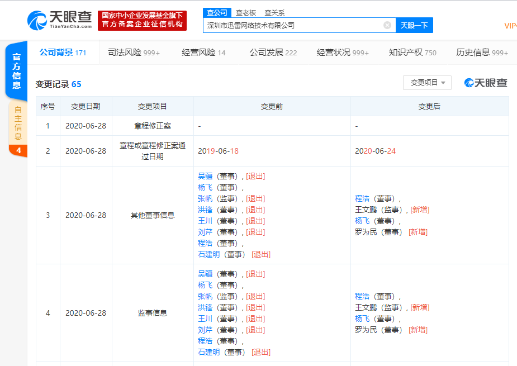Viewport: 517px width, 366px height.
Task: Open 王川 link in row 3
Action: click(x=205, y=221)
